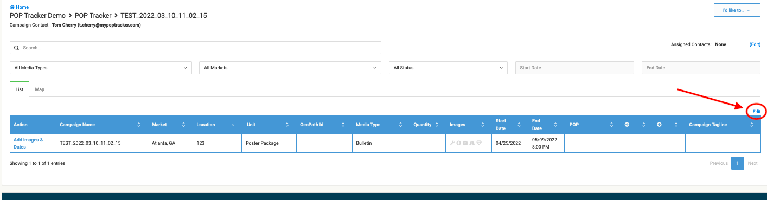This screenshot has width=767, height=200.
Task: Click the house icon beside Home
Action: click(12, 7)
